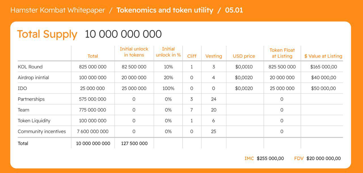Click the Initial unlock in tokens column header
This screenshot has height=173, width=363.
pyautogui.click(x=134, y=52)
